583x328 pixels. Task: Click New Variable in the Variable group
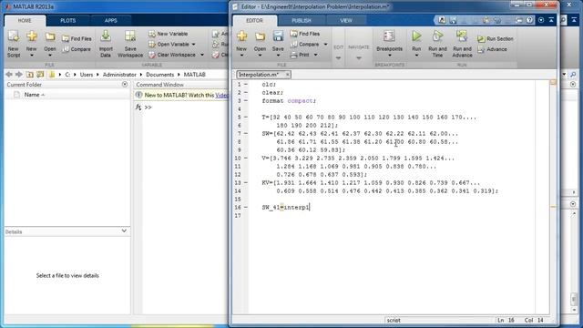coord(168,34)
